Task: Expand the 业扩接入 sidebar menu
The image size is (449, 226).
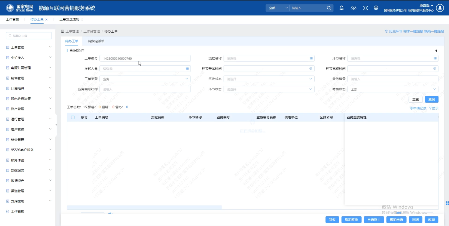Action: (x=29, y=58)
